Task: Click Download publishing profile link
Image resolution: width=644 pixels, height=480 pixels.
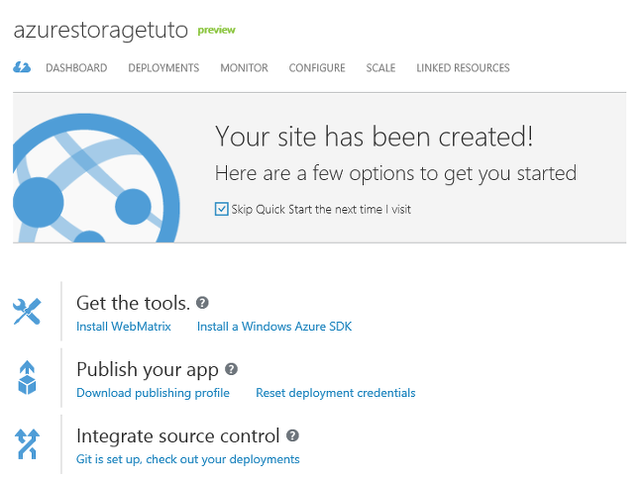Action: click(153, 393)
